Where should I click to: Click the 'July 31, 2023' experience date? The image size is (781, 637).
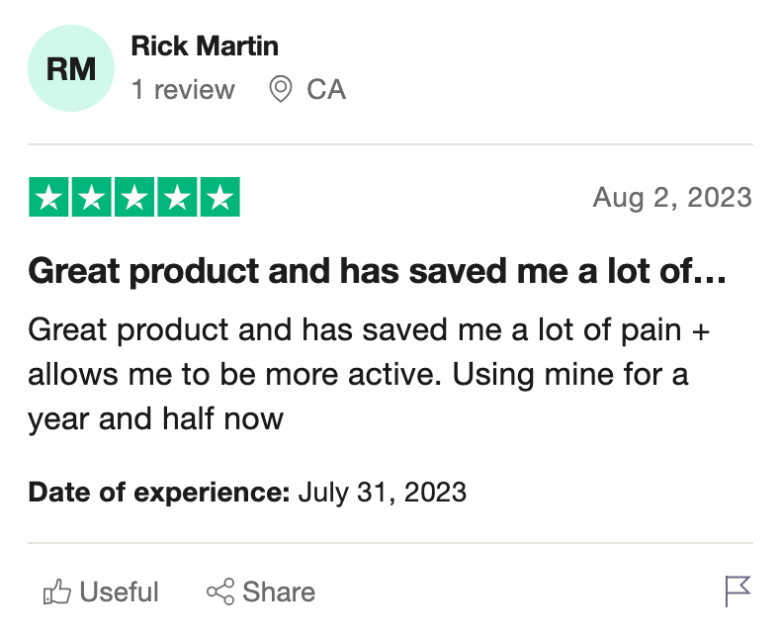pyautogui.click(x=382, y=492)
